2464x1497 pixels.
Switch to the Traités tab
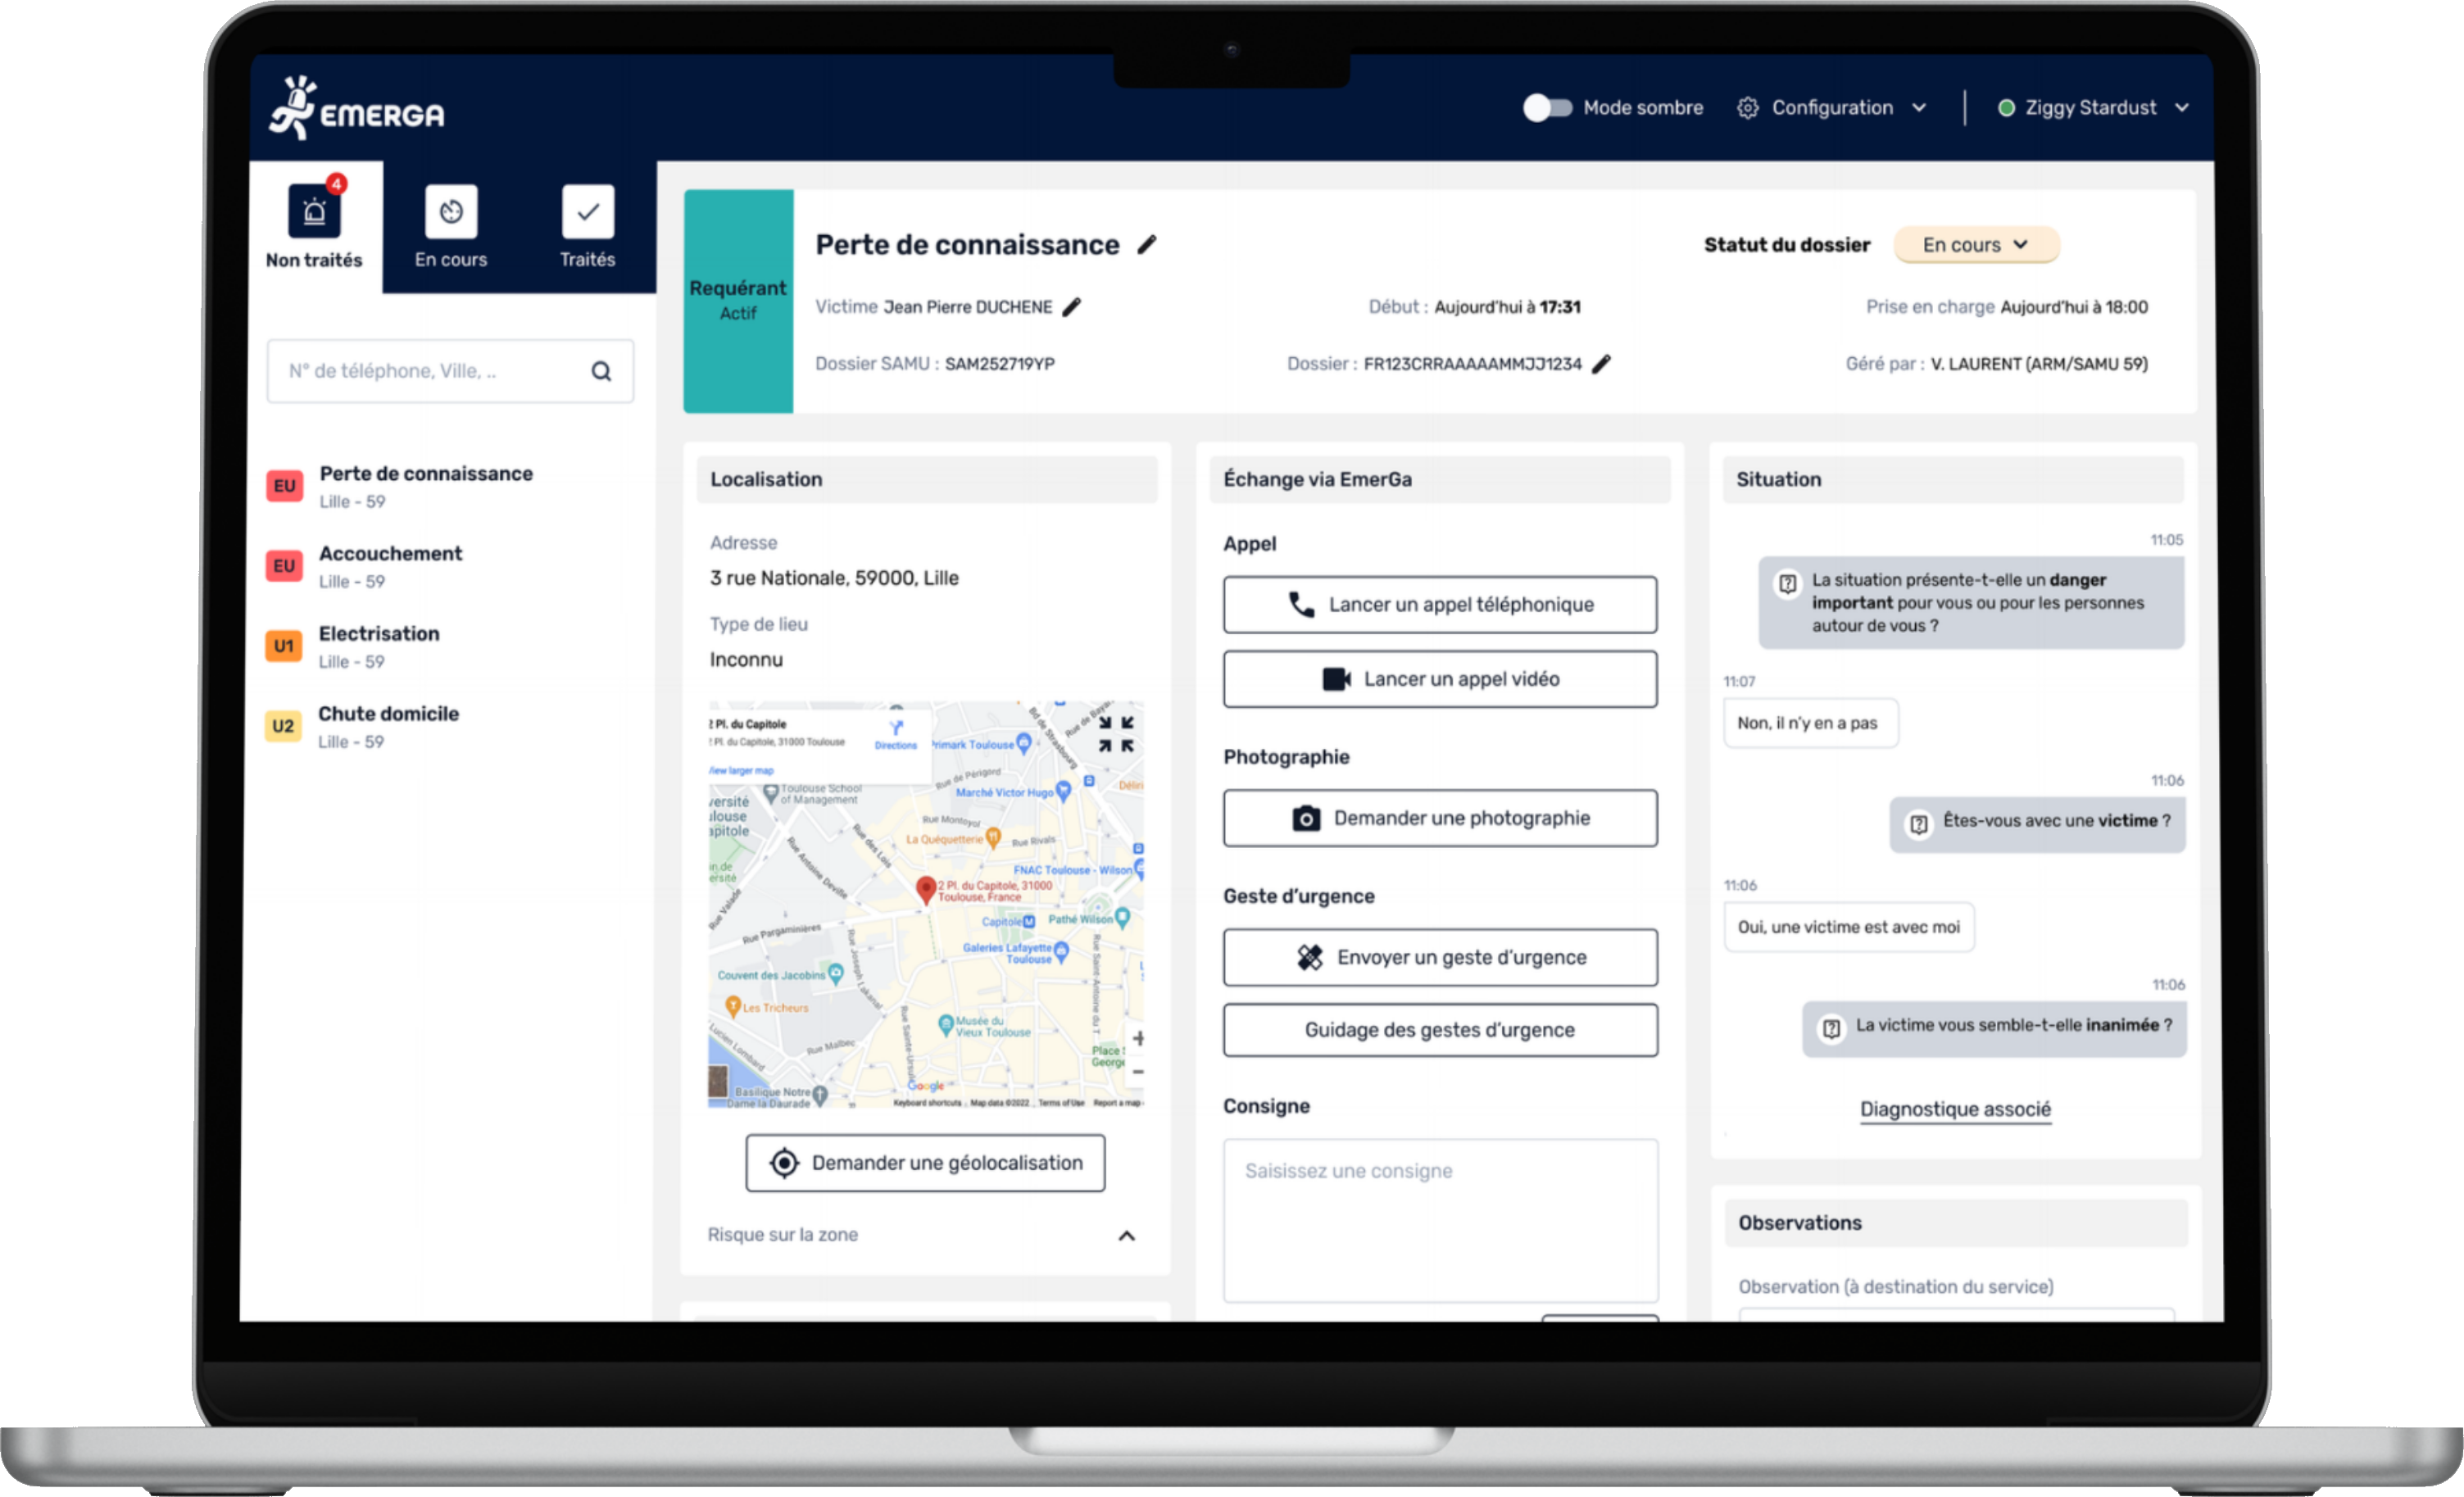[587, 228]
